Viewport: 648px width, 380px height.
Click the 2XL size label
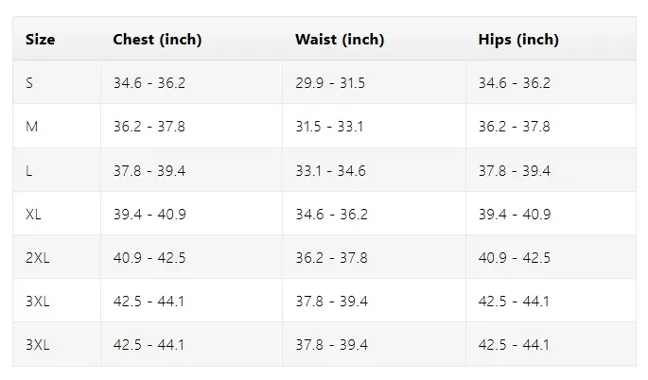pyautogui.click(x=37, y=258)
